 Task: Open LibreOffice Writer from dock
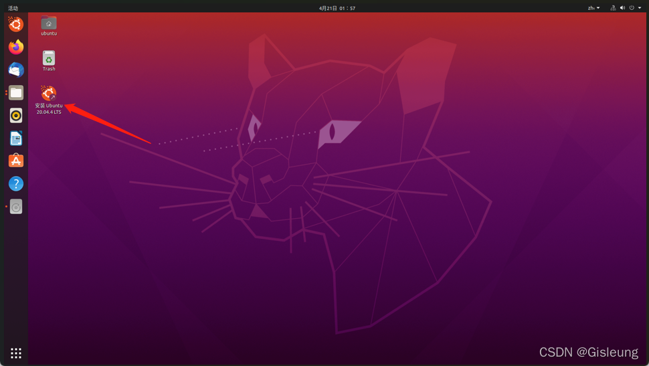tap(16, 139)
